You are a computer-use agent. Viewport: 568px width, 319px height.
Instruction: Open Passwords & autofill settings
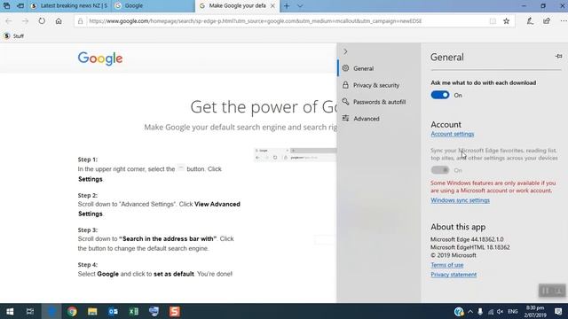pyautogui.click(x=379, y=102)
